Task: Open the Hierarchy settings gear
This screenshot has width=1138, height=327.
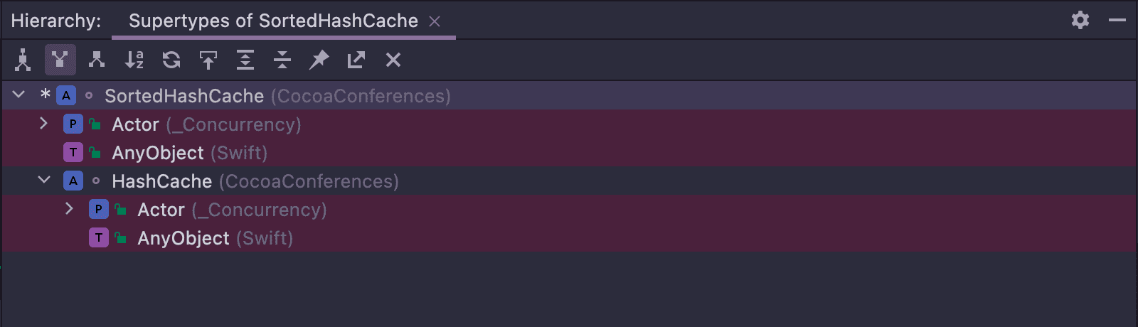Action: (1080, 20)
